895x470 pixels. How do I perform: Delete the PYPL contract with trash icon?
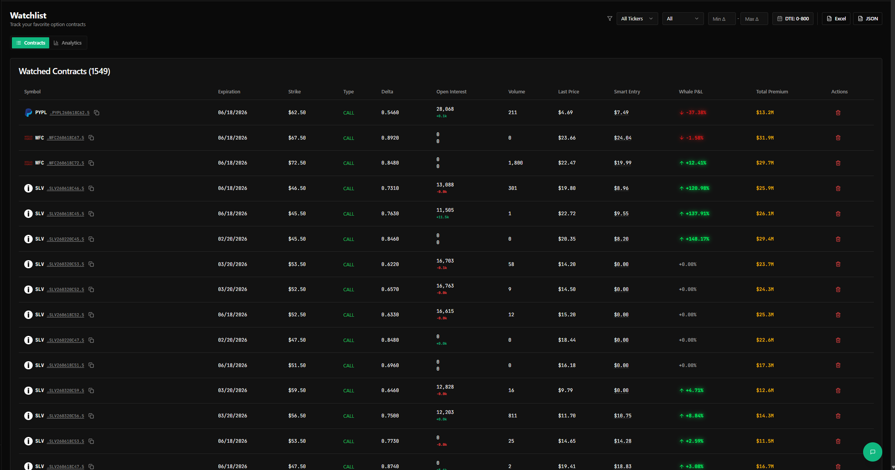pyautogui.click(x=838, y=113)
